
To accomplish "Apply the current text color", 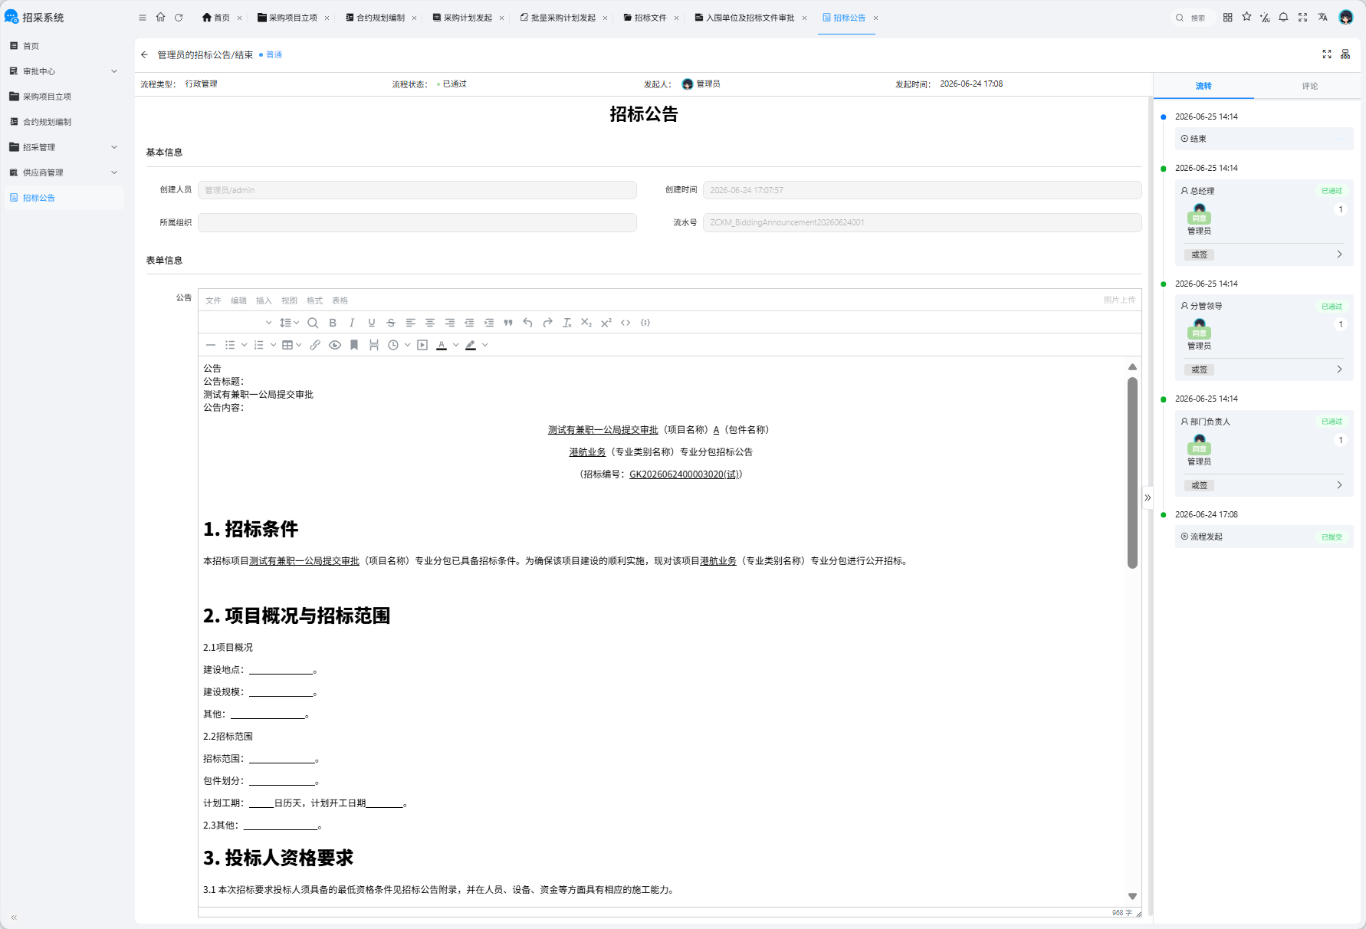I will click(x=442, y=345).
